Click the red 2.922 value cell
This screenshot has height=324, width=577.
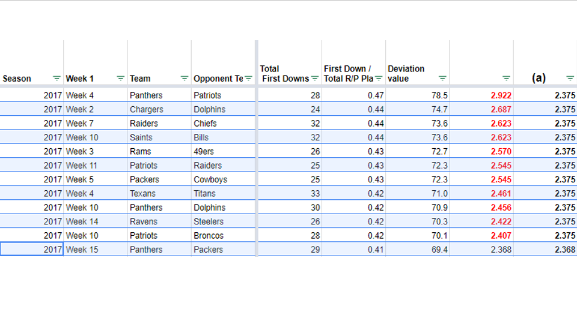pyautogui.click(x=481, y=95)
